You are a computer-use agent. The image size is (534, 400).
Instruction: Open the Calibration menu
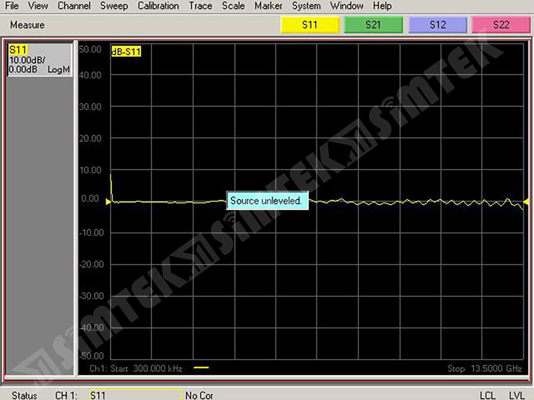(x=158, y=6)
